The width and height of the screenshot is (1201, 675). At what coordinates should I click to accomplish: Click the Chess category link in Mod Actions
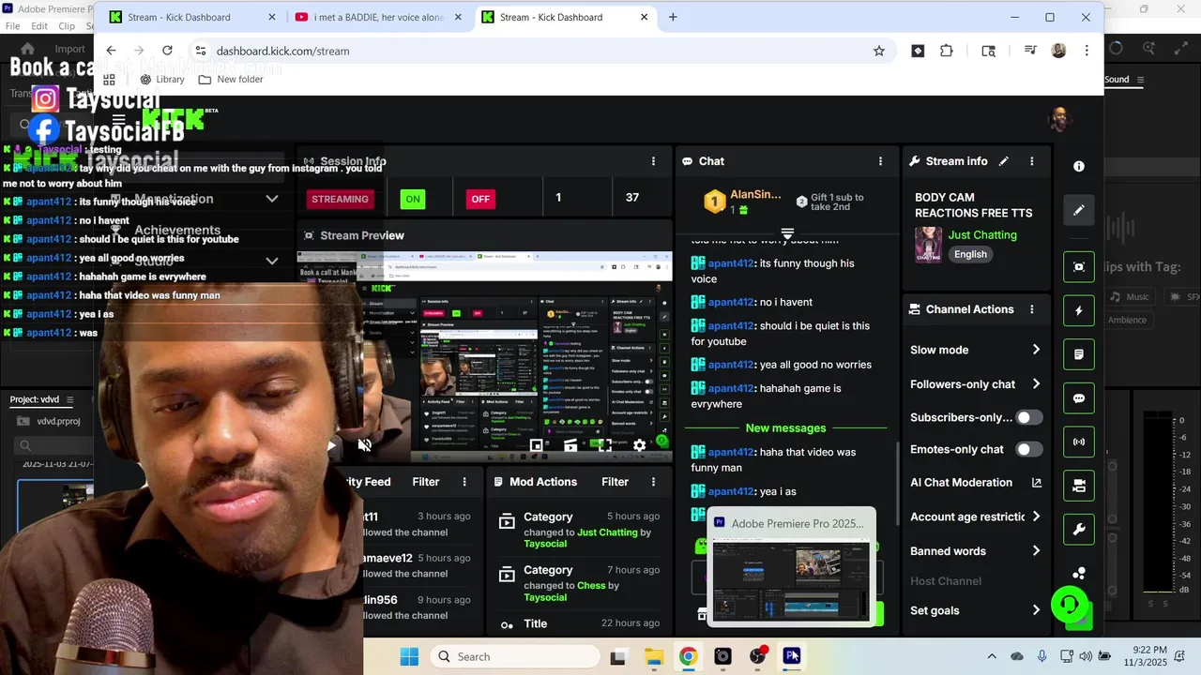click(591, 585)
